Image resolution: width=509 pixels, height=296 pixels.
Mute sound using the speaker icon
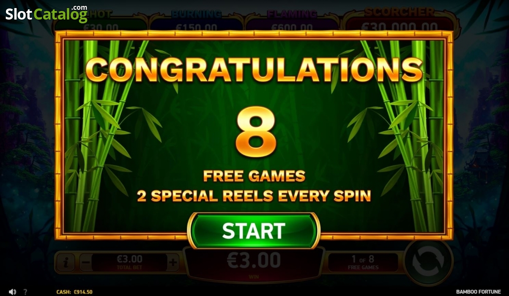(13, 292)
